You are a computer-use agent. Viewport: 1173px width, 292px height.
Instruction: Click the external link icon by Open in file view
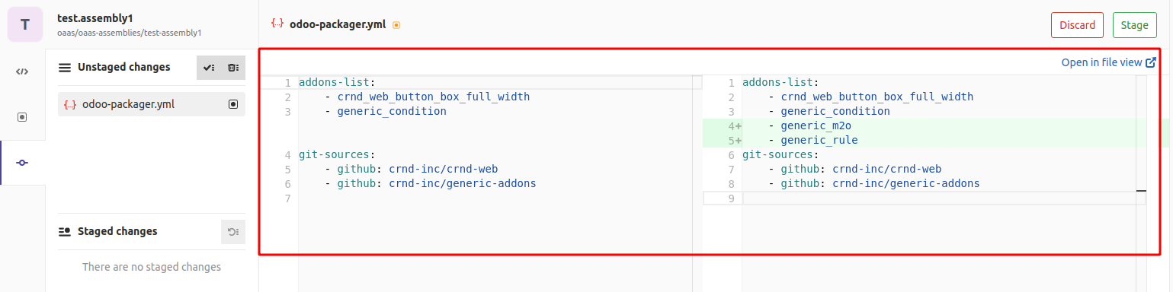click(x=1151, y=62)
